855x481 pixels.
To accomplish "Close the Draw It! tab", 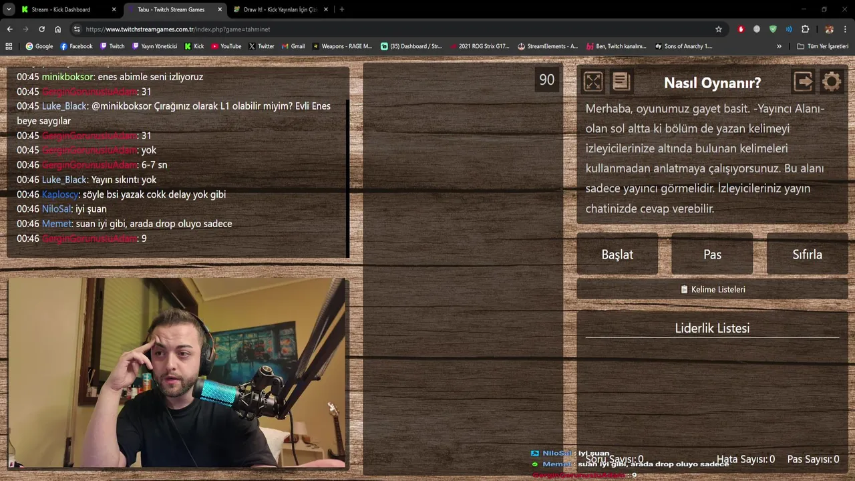I will (x=325, y=9).
